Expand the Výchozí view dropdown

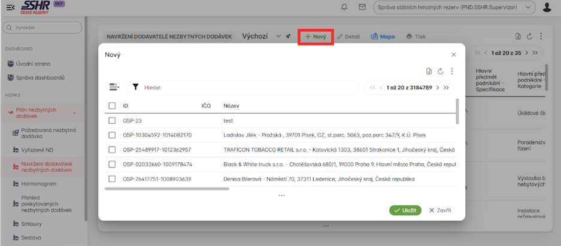278,37
